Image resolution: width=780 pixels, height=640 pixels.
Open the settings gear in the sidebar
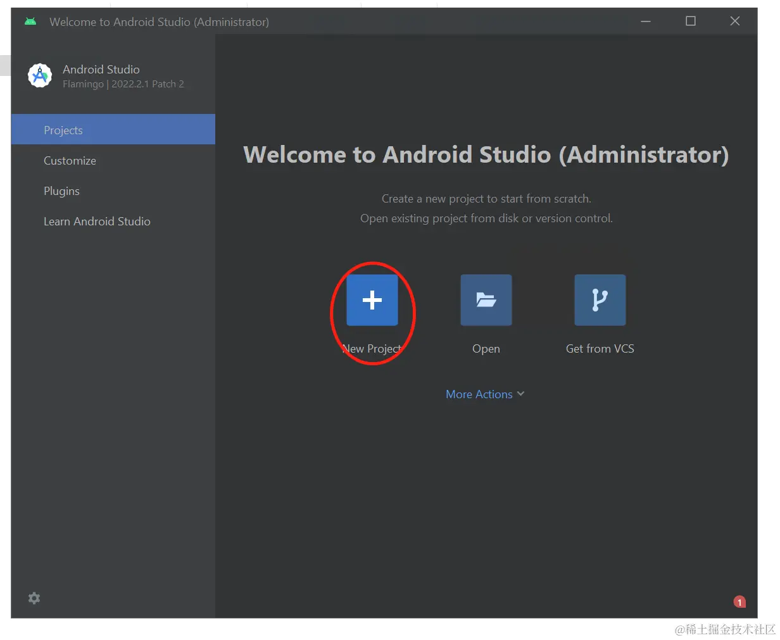(34, 598)
